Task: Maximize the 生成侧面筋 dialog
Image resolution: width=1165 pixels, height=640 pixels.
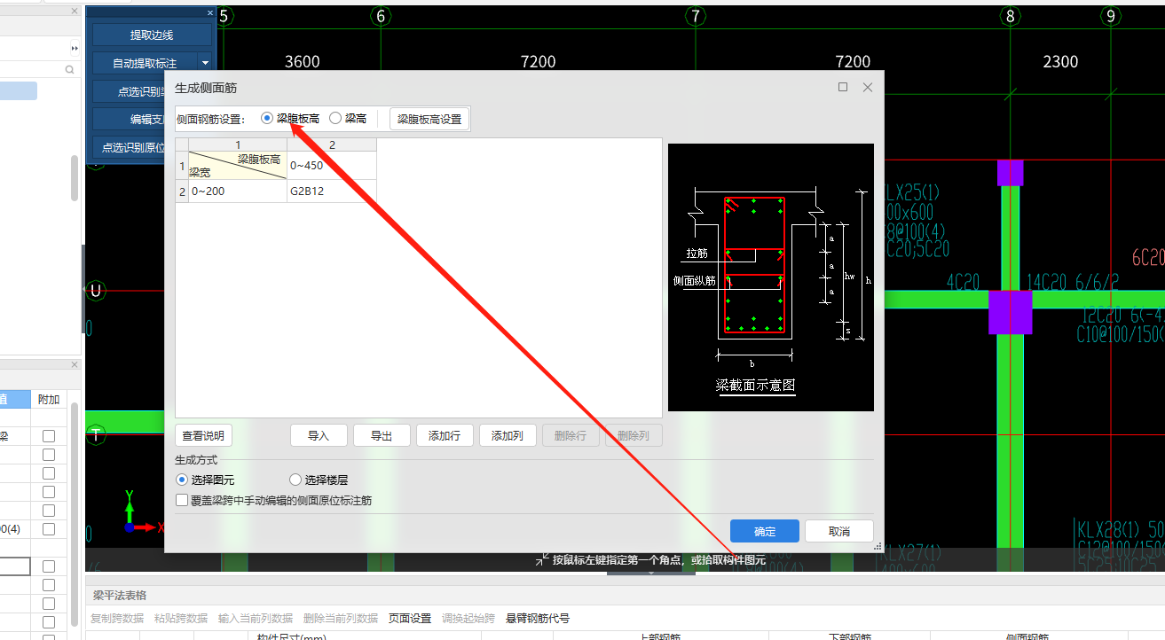Action: click(843, 87)
